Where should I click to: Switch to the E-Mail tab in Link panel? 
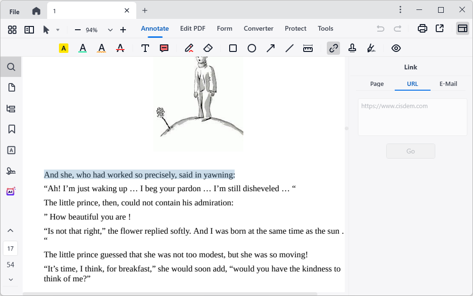point(448,84)
